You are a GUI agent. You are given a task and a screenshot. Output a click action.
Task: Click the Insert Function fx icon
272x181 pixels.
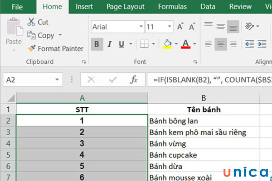(134, 80)
